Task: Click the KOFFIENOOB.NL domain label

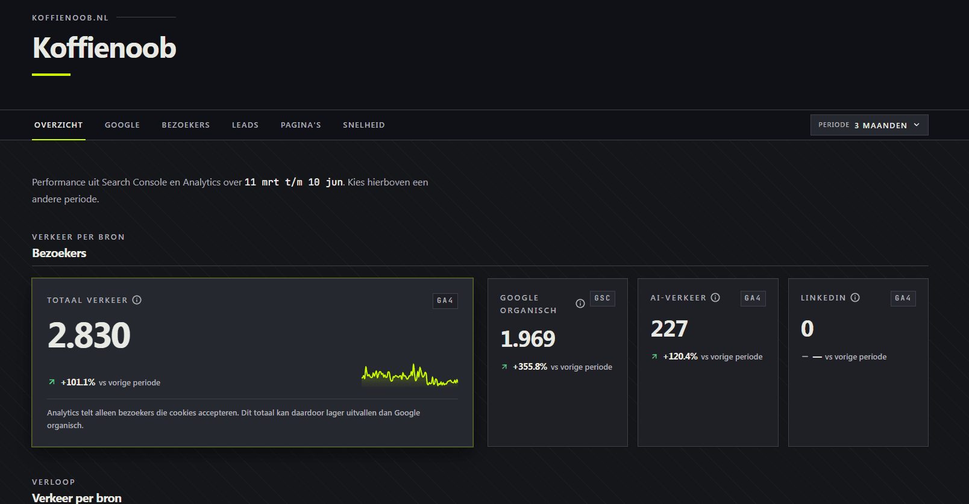Action: coord(71,17)
